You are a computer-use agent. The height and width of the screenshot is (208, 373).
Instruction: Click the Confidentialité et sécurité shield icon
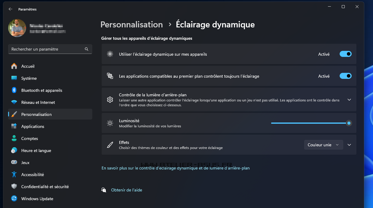[14, 187]
